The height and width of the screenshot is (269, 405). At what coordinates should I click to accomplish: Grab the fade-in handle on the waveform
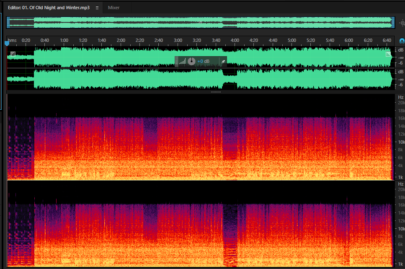[13, 54]
